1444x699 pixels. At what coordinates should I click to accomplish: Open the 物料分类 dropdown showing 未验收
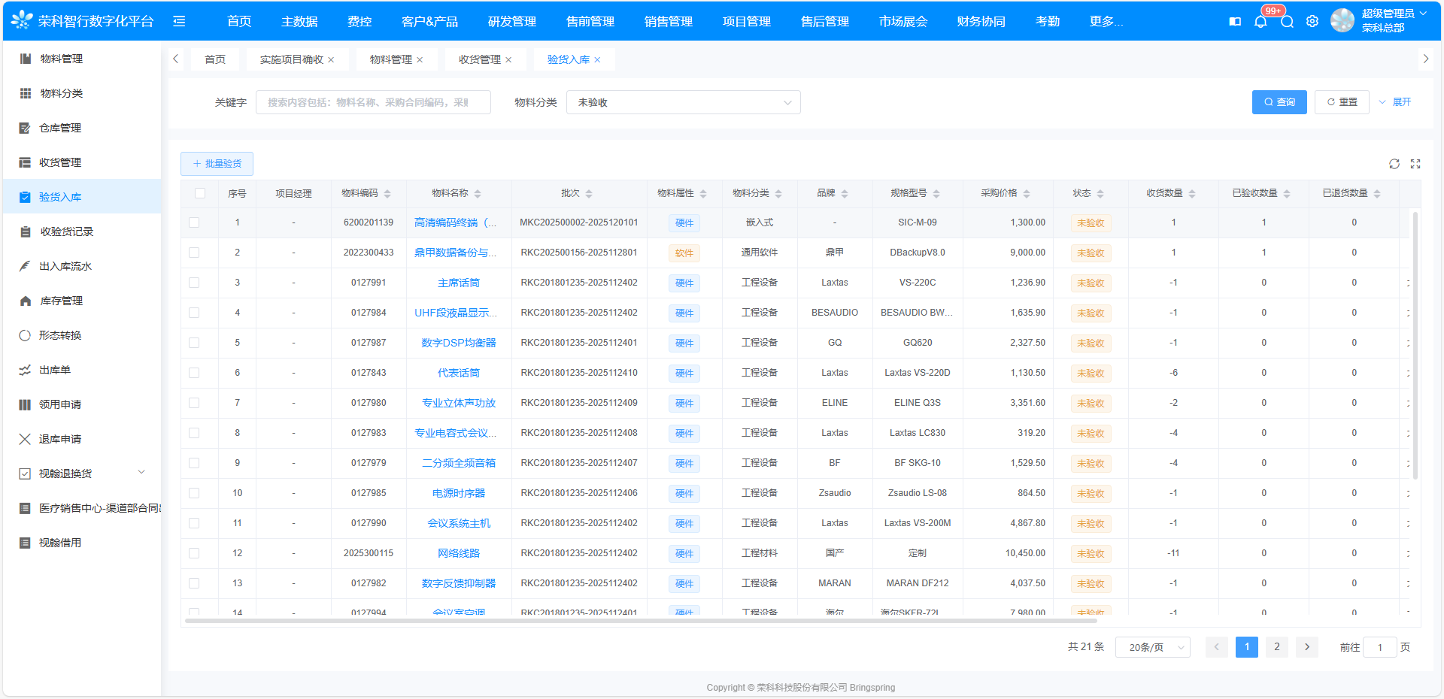(x=683, y=102)
